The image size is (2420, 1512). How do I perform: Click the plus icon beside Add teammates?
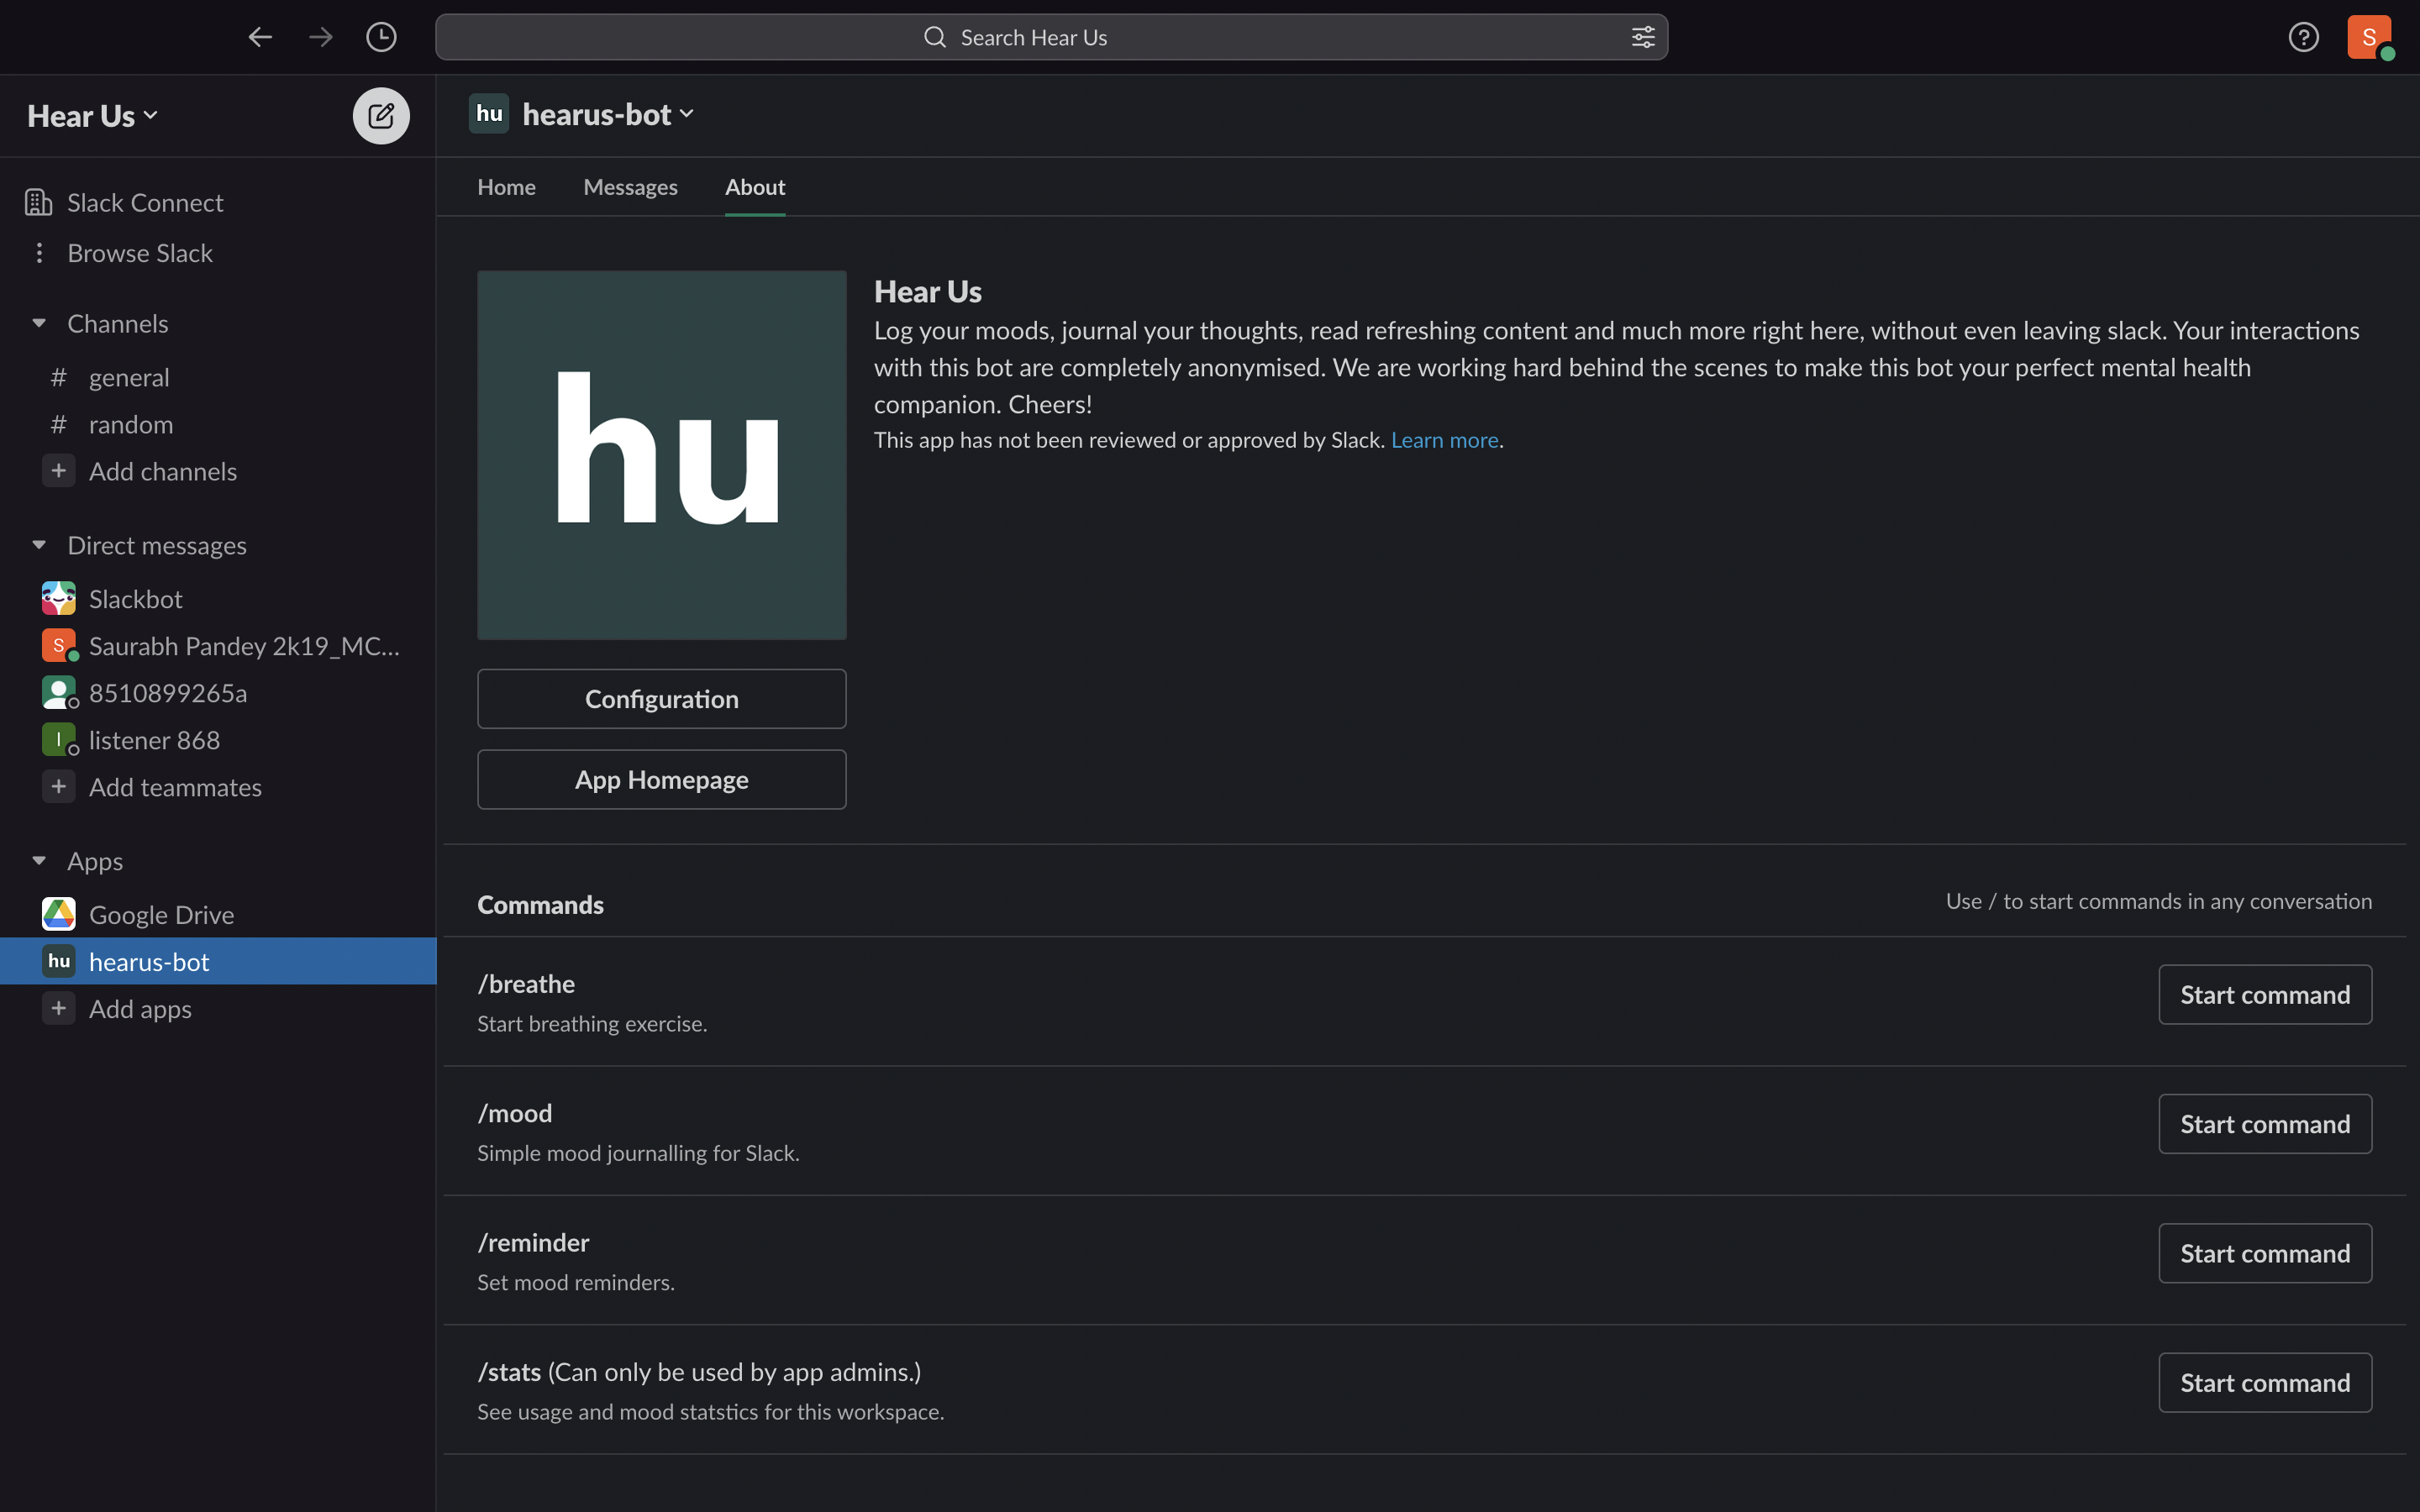(59, 787)
